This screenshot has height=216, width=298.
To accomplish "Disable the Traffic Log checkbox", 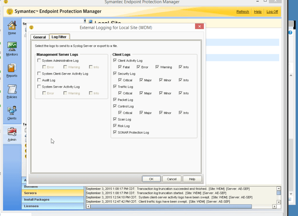I will tap(115, 87).
